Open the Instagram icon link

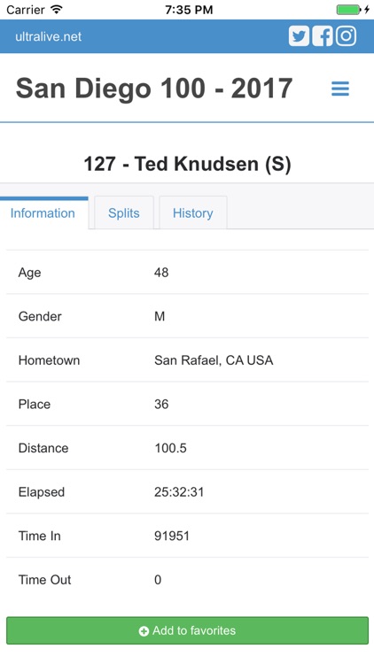pyautogui.click(x=346, y=36)
